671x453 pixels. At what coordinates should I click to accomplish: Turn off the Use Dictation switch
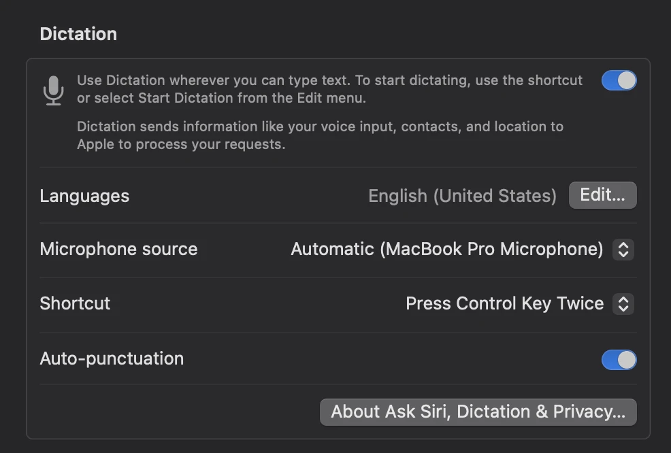pyautogui.click(x=619, y=80)
